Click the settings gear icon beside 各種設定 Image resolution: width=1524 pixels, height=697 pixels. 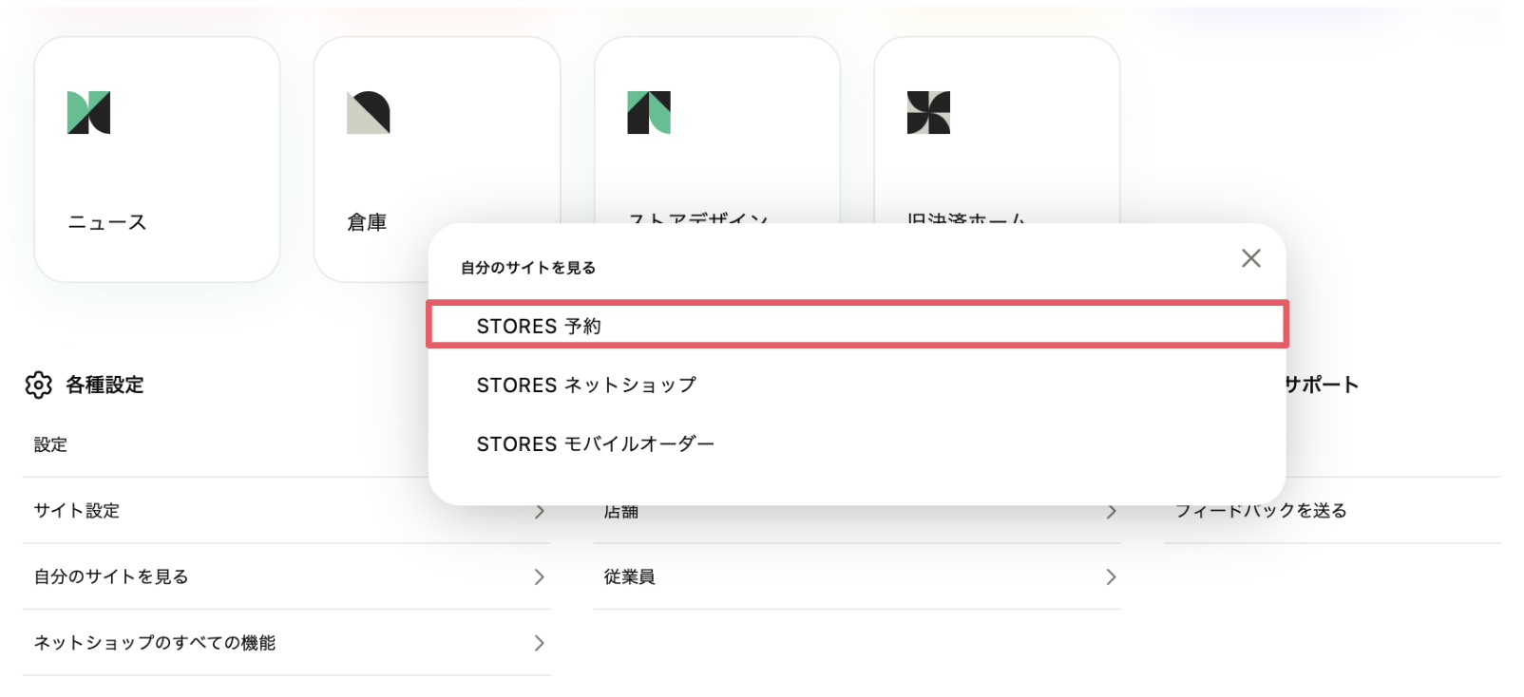pos(39,385)
